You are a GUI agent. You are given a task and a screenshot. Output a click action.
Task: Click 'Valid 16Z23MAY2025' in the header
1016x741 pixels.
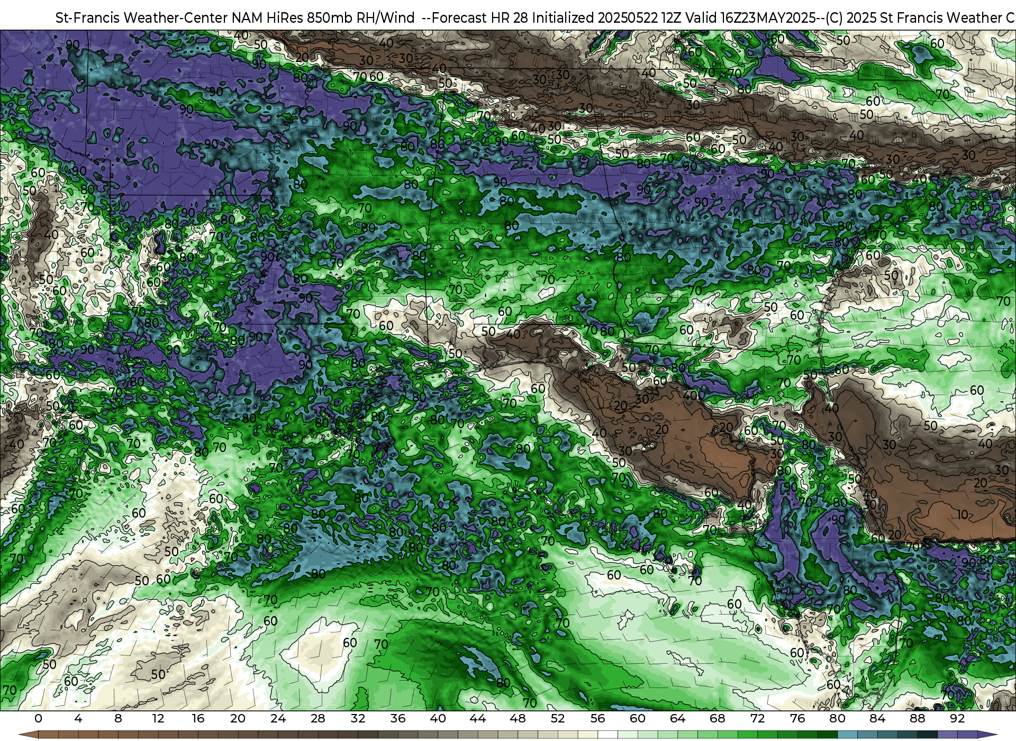click(751, 18)
